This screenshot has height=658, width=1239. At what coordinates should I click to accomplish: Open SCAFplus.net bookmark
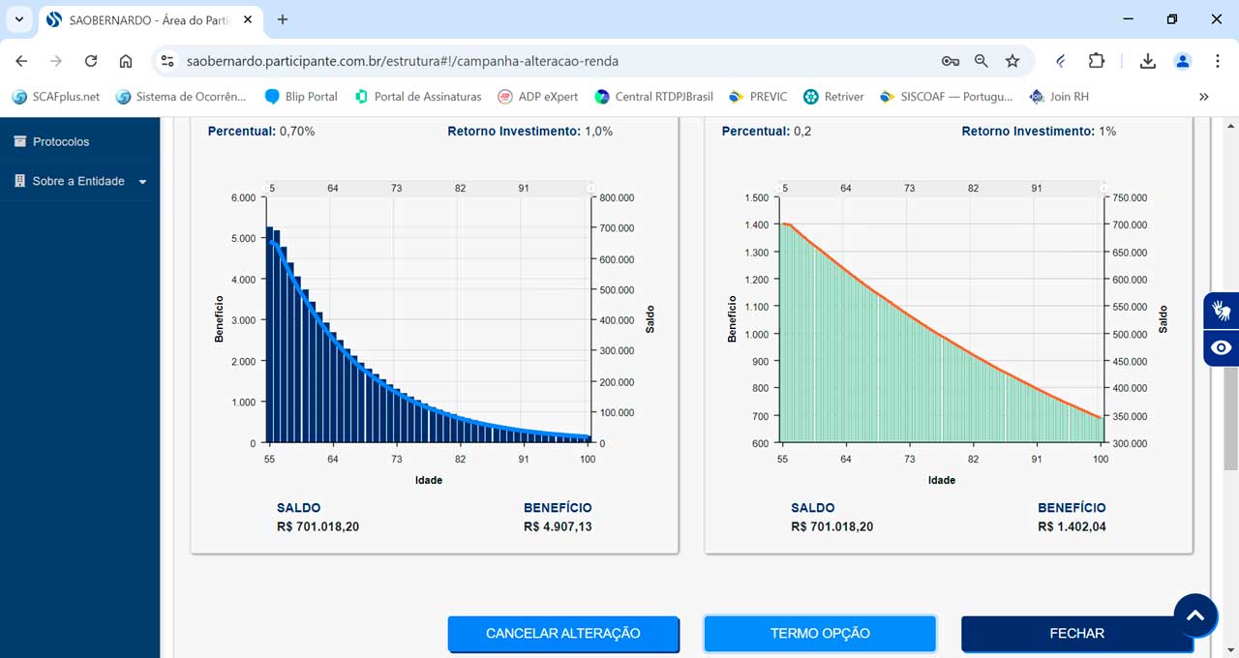[56, 97]
